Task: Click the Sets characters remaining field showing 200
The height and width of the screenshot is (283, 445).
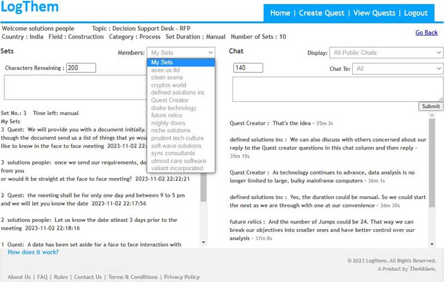Action: (x=81, y=68)
